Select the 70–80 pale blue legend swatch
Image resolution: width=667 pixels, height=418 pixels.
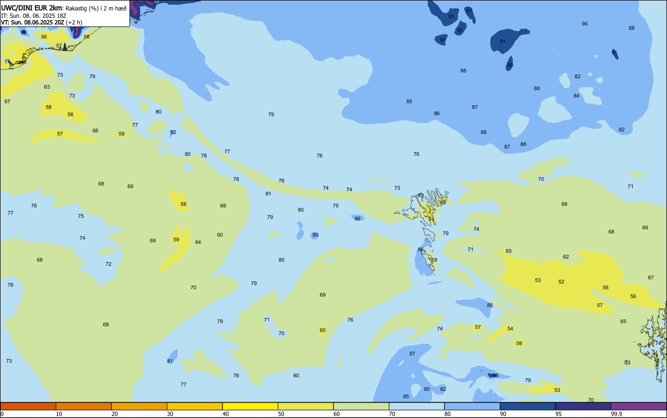click(416, 406)
